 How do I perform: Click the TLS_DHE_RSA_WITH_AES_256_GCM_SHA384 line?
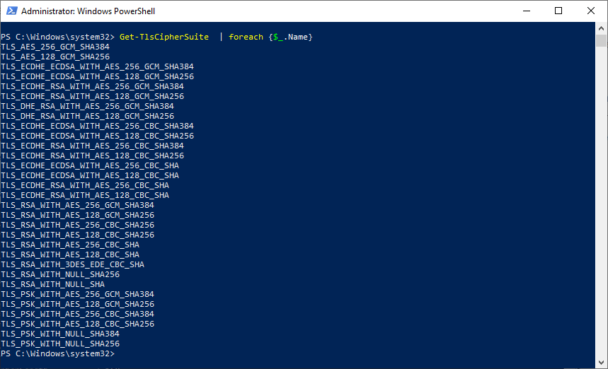click(87, 106)
